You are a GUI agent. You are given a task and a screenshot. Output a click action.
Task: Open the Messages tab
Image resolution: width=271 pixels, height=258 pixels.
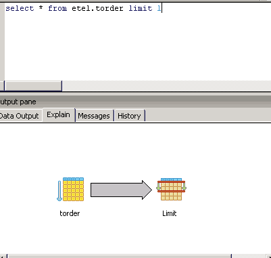point(94,116)
